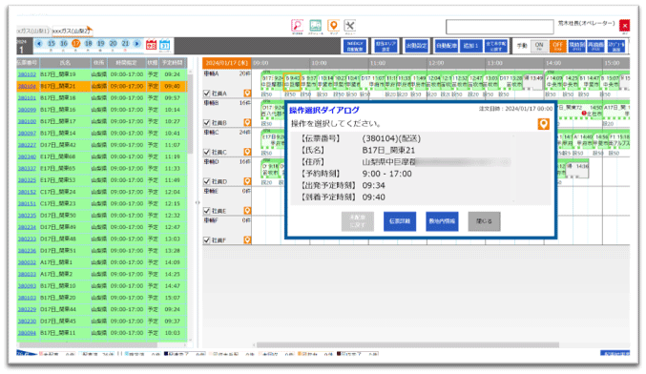Toggle the 社員F checkbox
This screenshot has width=646, height=374.
tap(207, 239)
